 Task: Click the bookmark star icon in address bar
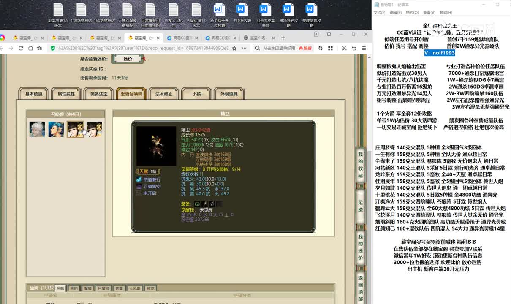(x=235, y=48)
